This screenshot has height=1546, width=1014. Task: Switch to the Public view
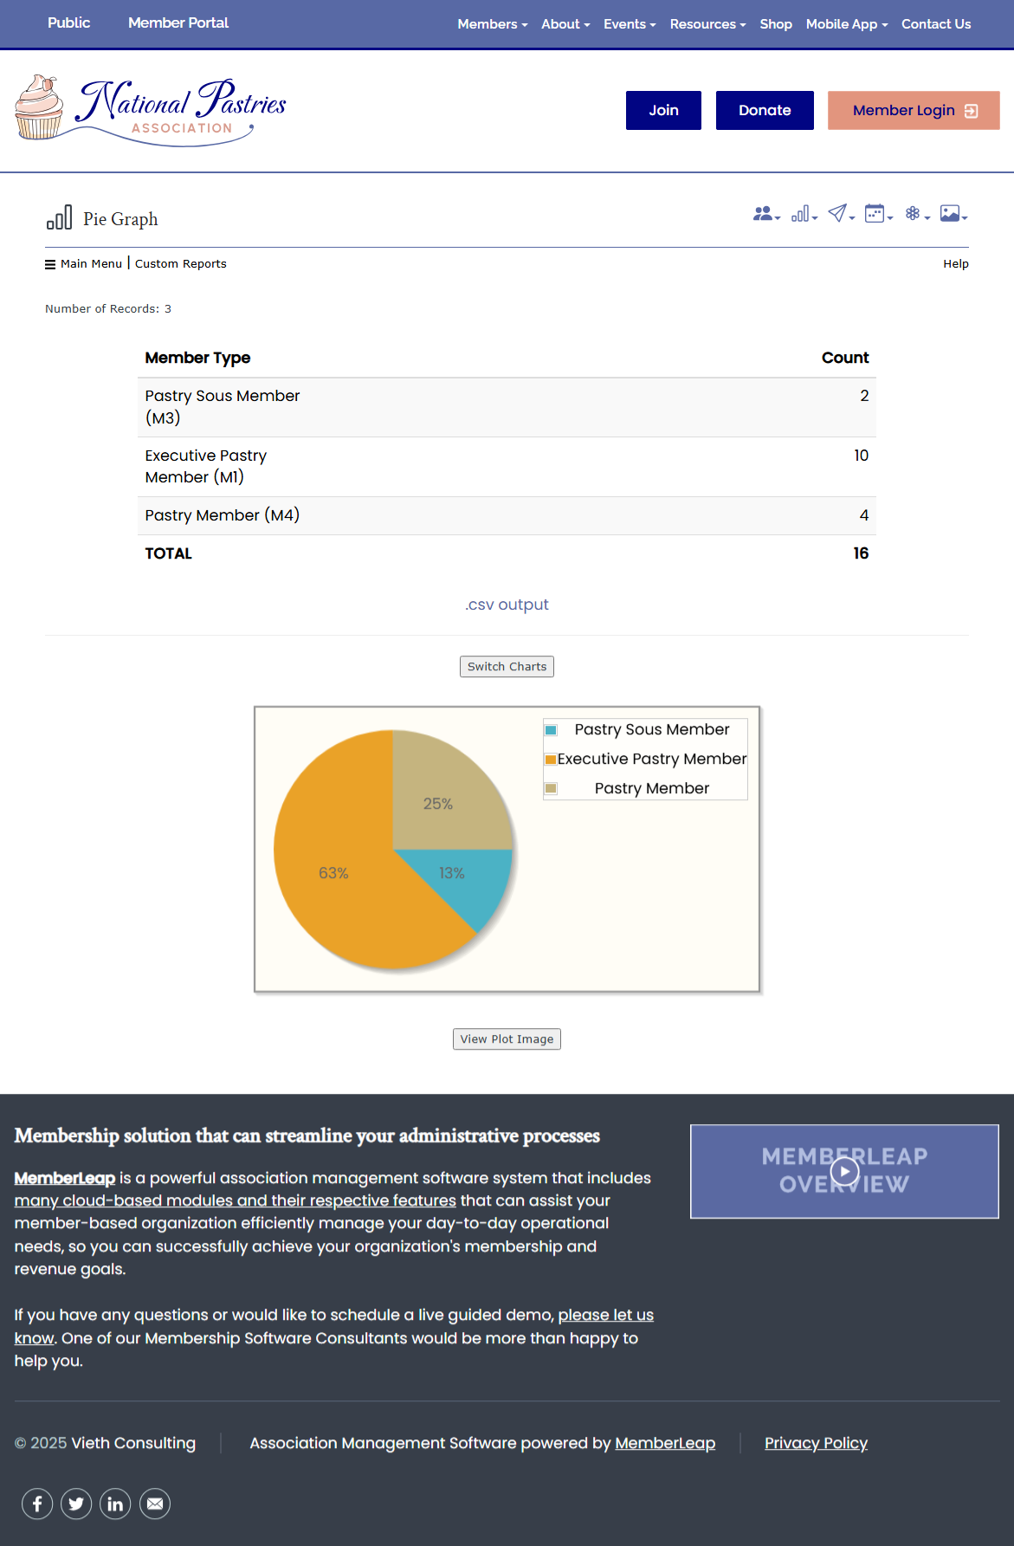point(68,23)
